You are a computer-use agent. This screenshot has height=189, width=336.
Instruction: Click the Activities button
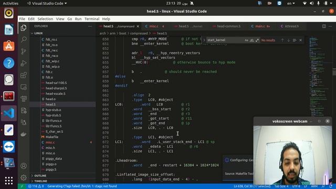click(10, 3)
